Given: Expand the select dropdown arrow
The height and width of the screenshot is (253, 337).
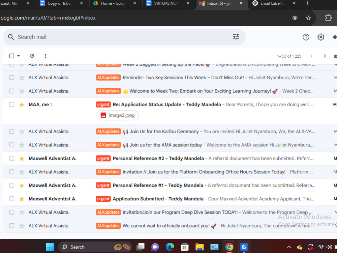Looking at the screenshot, I should click(x=19, y=56).
